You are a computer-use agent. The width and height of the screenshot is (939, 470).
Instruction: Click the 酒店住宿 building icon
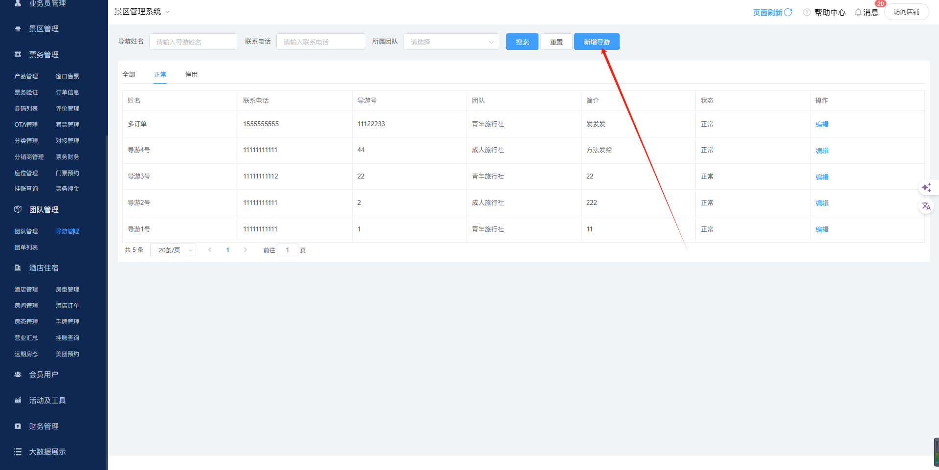point(18,268)
